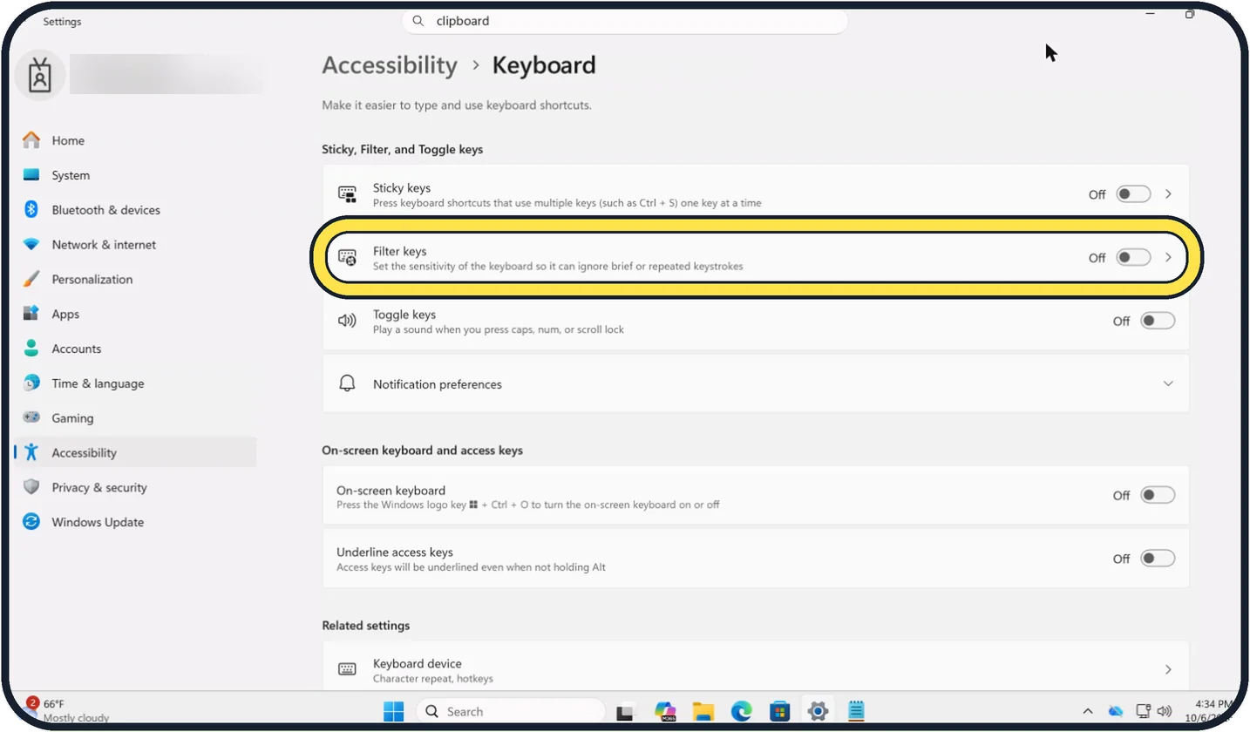The image size is (1250, 732).
Task: Expand the Notification preferences section
Action: pyautogui.click(x=756, y=383)
